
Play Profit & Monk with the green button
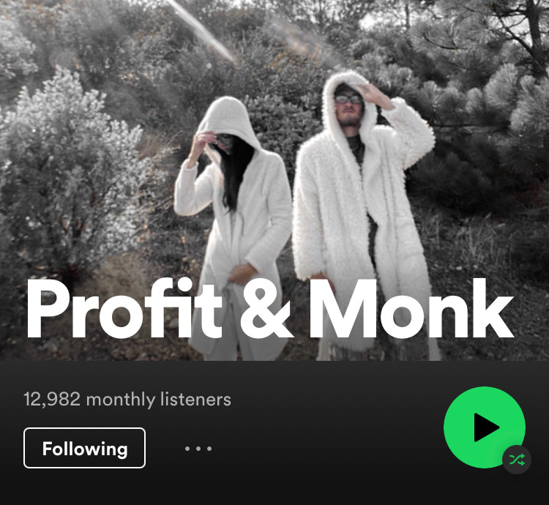coord(485,427)
